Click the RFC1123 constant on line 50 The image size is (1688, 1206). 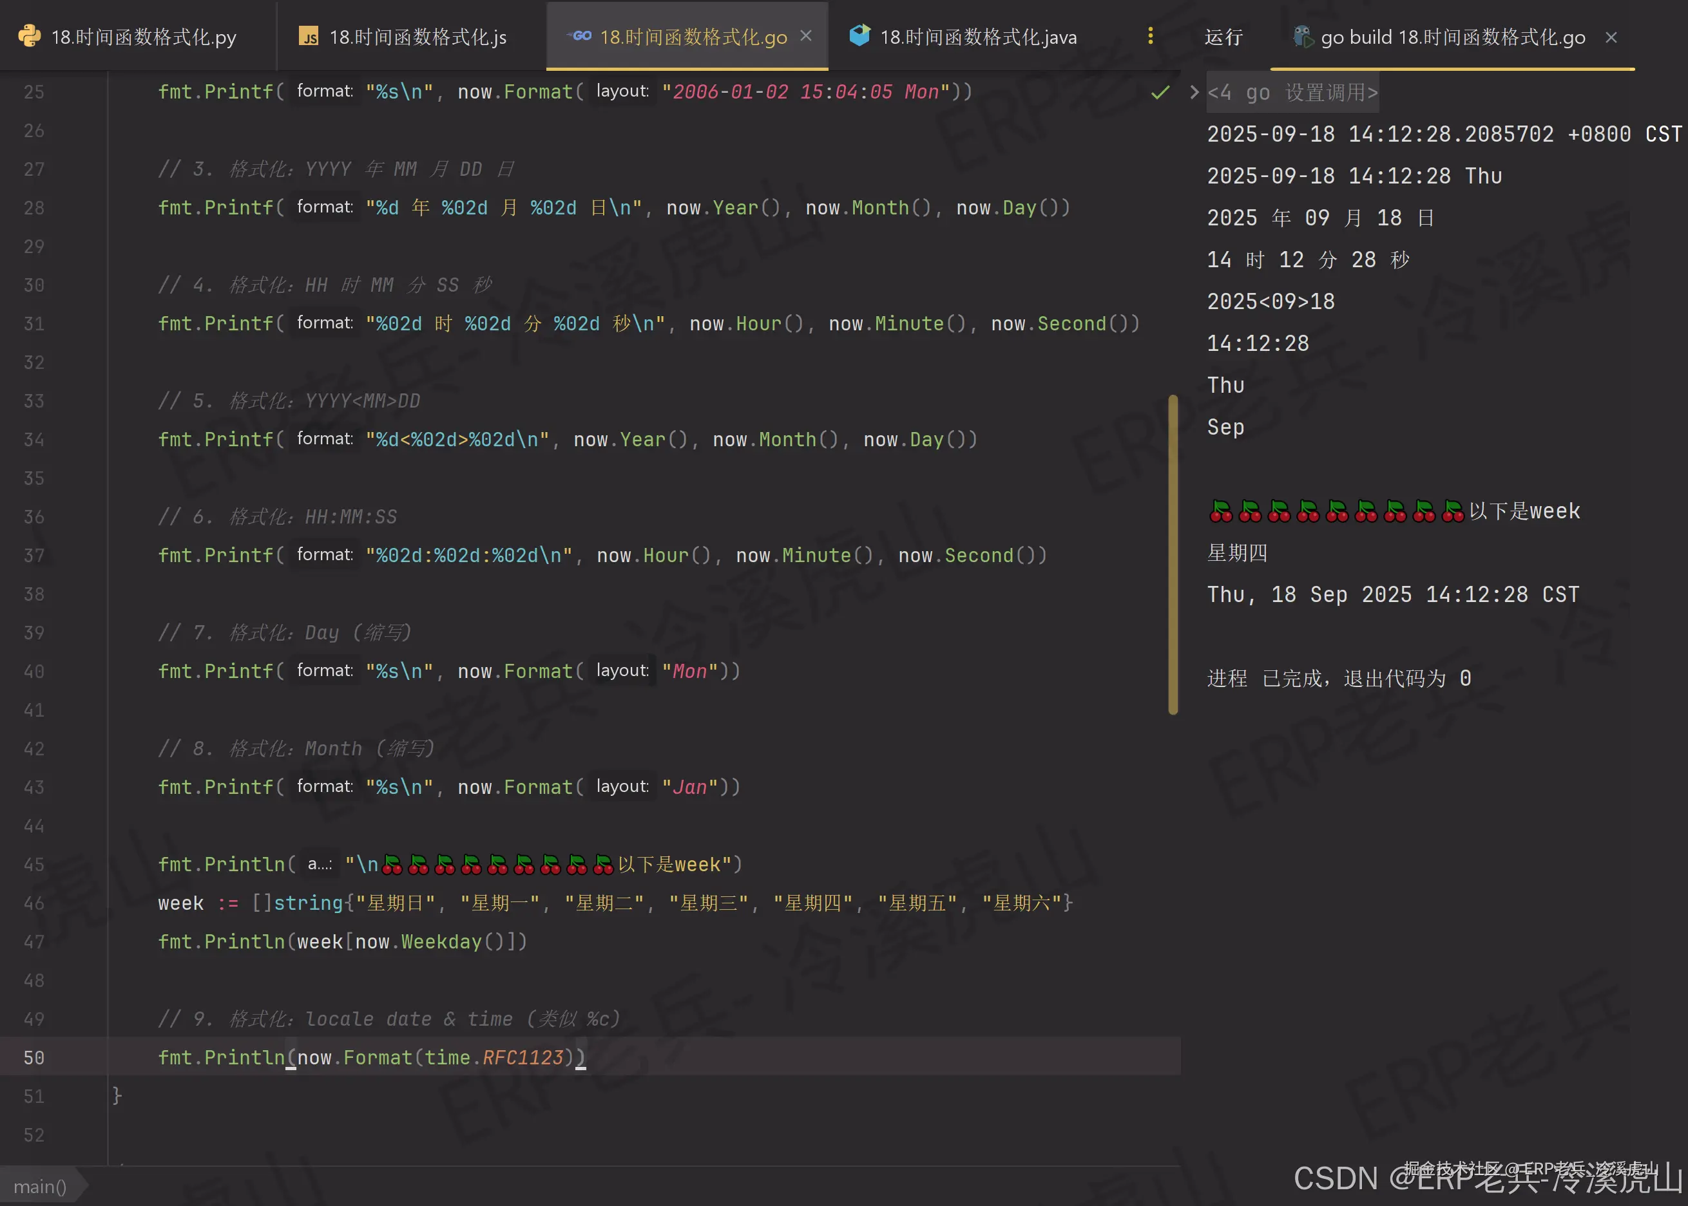point(523,1057)
